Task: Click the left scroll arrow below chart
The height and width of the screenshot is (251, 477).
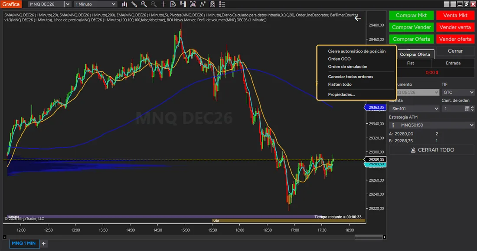Action: coord(5,237)
